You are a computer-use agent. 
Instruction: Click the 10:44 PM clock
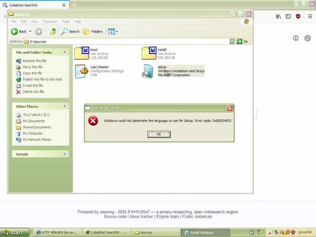click(x=305, y=232)
